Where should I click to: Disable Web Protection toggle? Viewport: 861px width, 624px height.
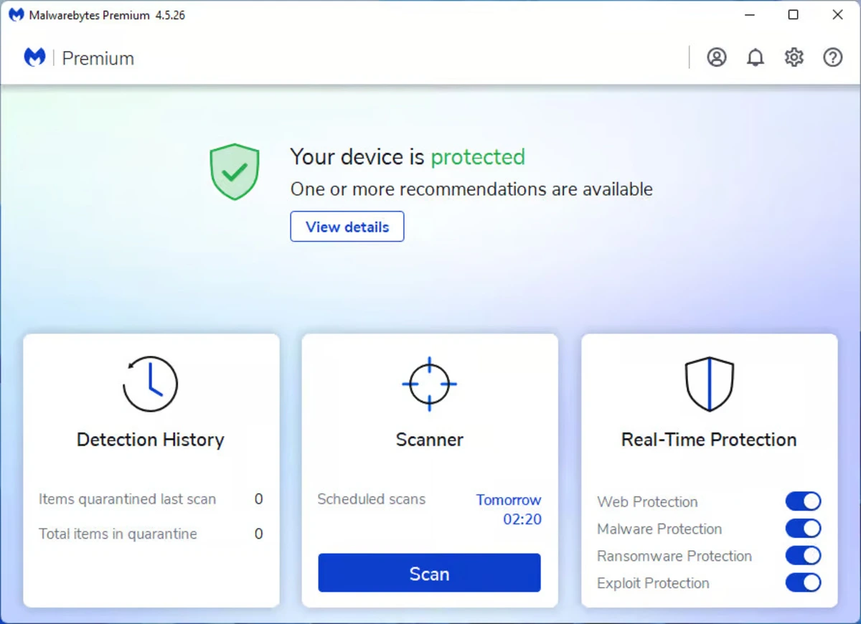(803, 501)
